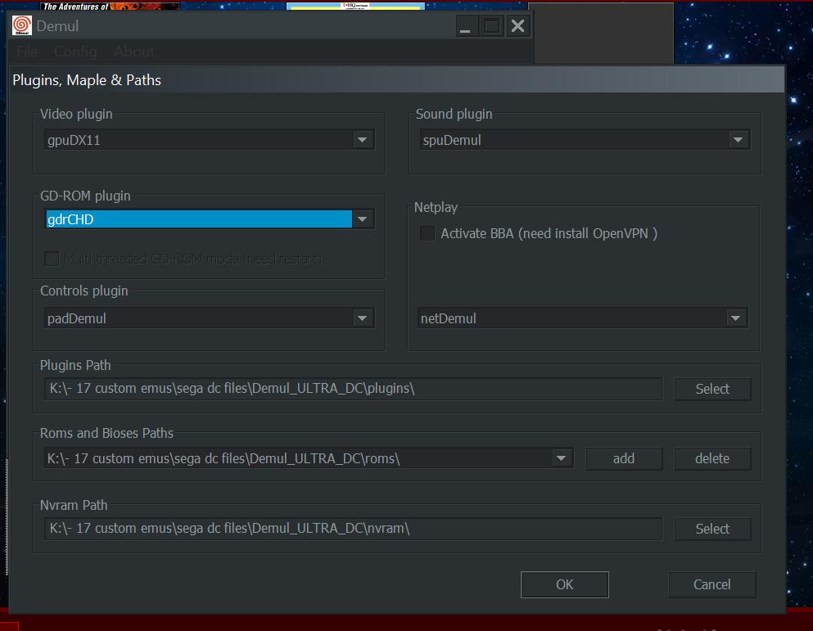The width and height of the screenshot is (813, 631).
Task: Click the Plugins, Maple & Paths title bar
Action: click(x=396, y=80)
